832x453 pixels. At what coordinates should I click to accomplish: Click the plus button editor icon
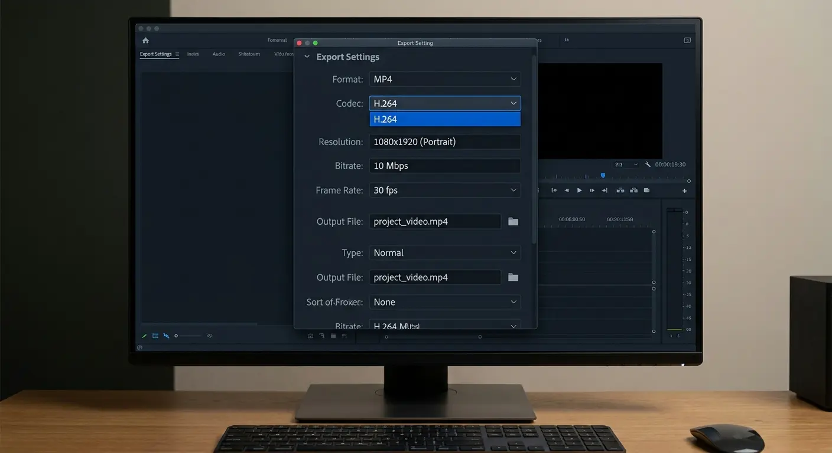coord(684,191)
